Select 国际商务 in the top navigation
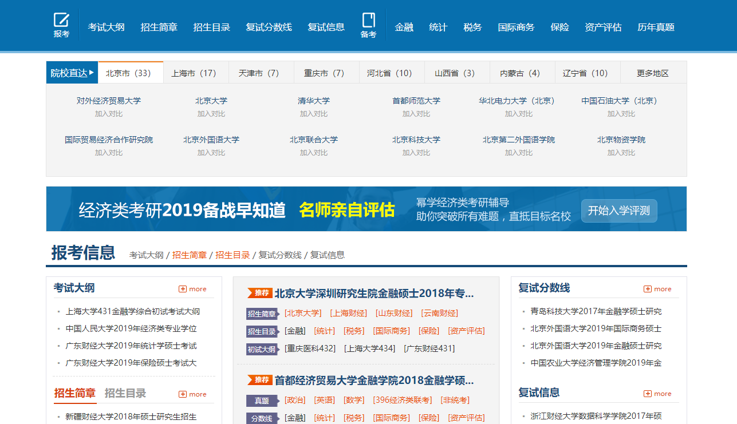This screenshot has height=424, width=737. (x=516, y=27)
